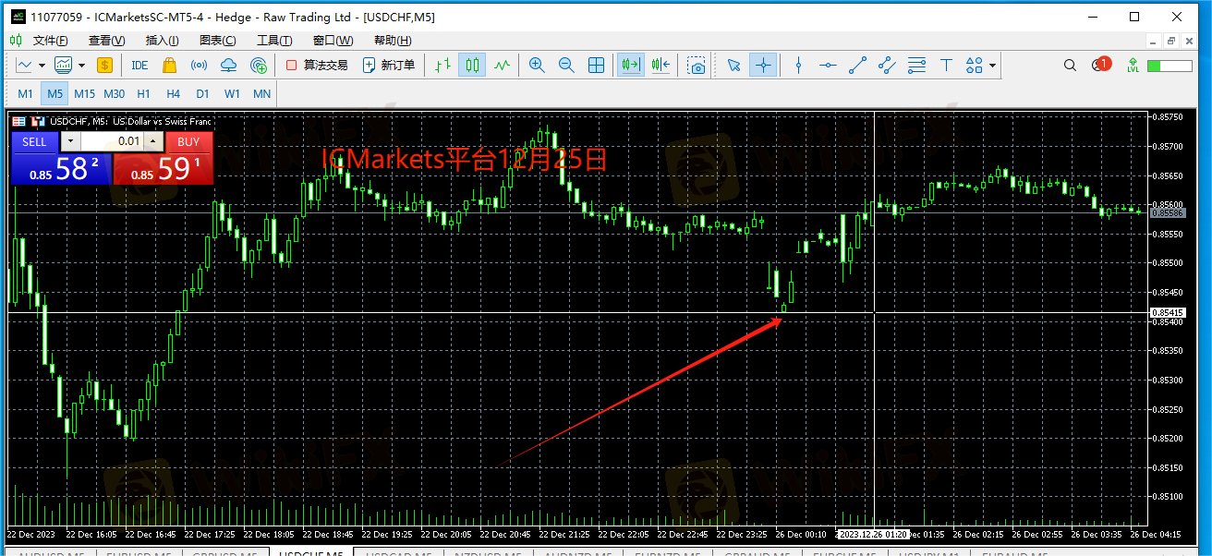Restore the inner chart window
1212x556 pixels.
(x=1171, y=40)
